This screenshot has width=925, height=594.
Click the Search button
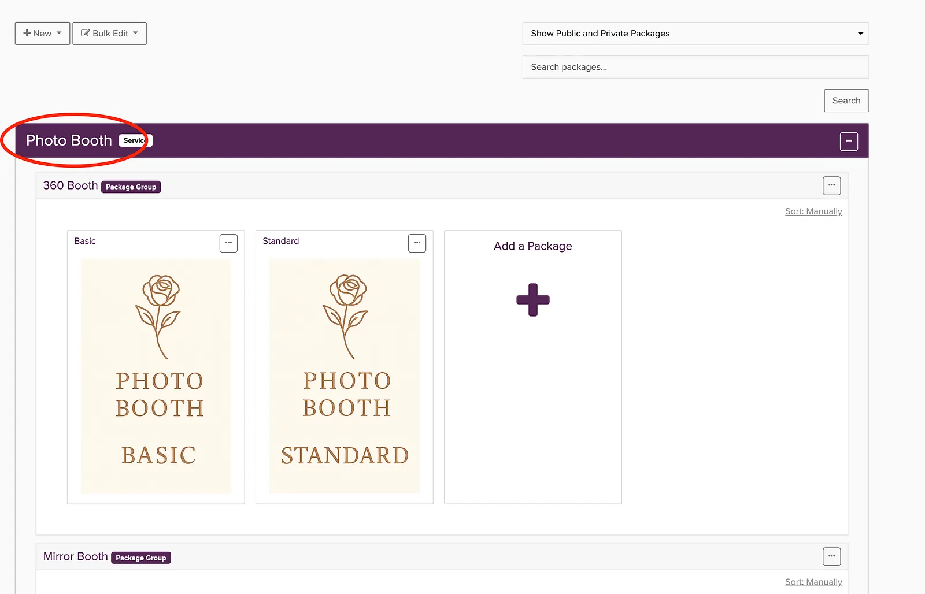pyautogui.click(x=846, y=101)
